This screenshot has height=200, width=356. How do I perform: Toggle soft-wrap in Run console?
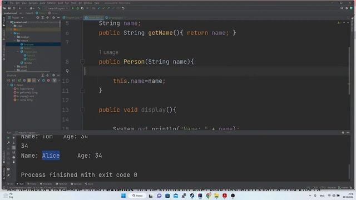pyautogui.click(x=13, y=148)
